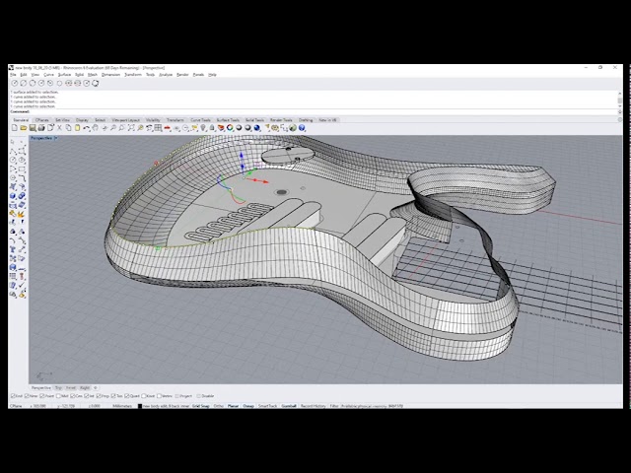This screenshot has width=631, height=473.
Task: Click the four-viewport layout grid icon
Action: (158, 128)
